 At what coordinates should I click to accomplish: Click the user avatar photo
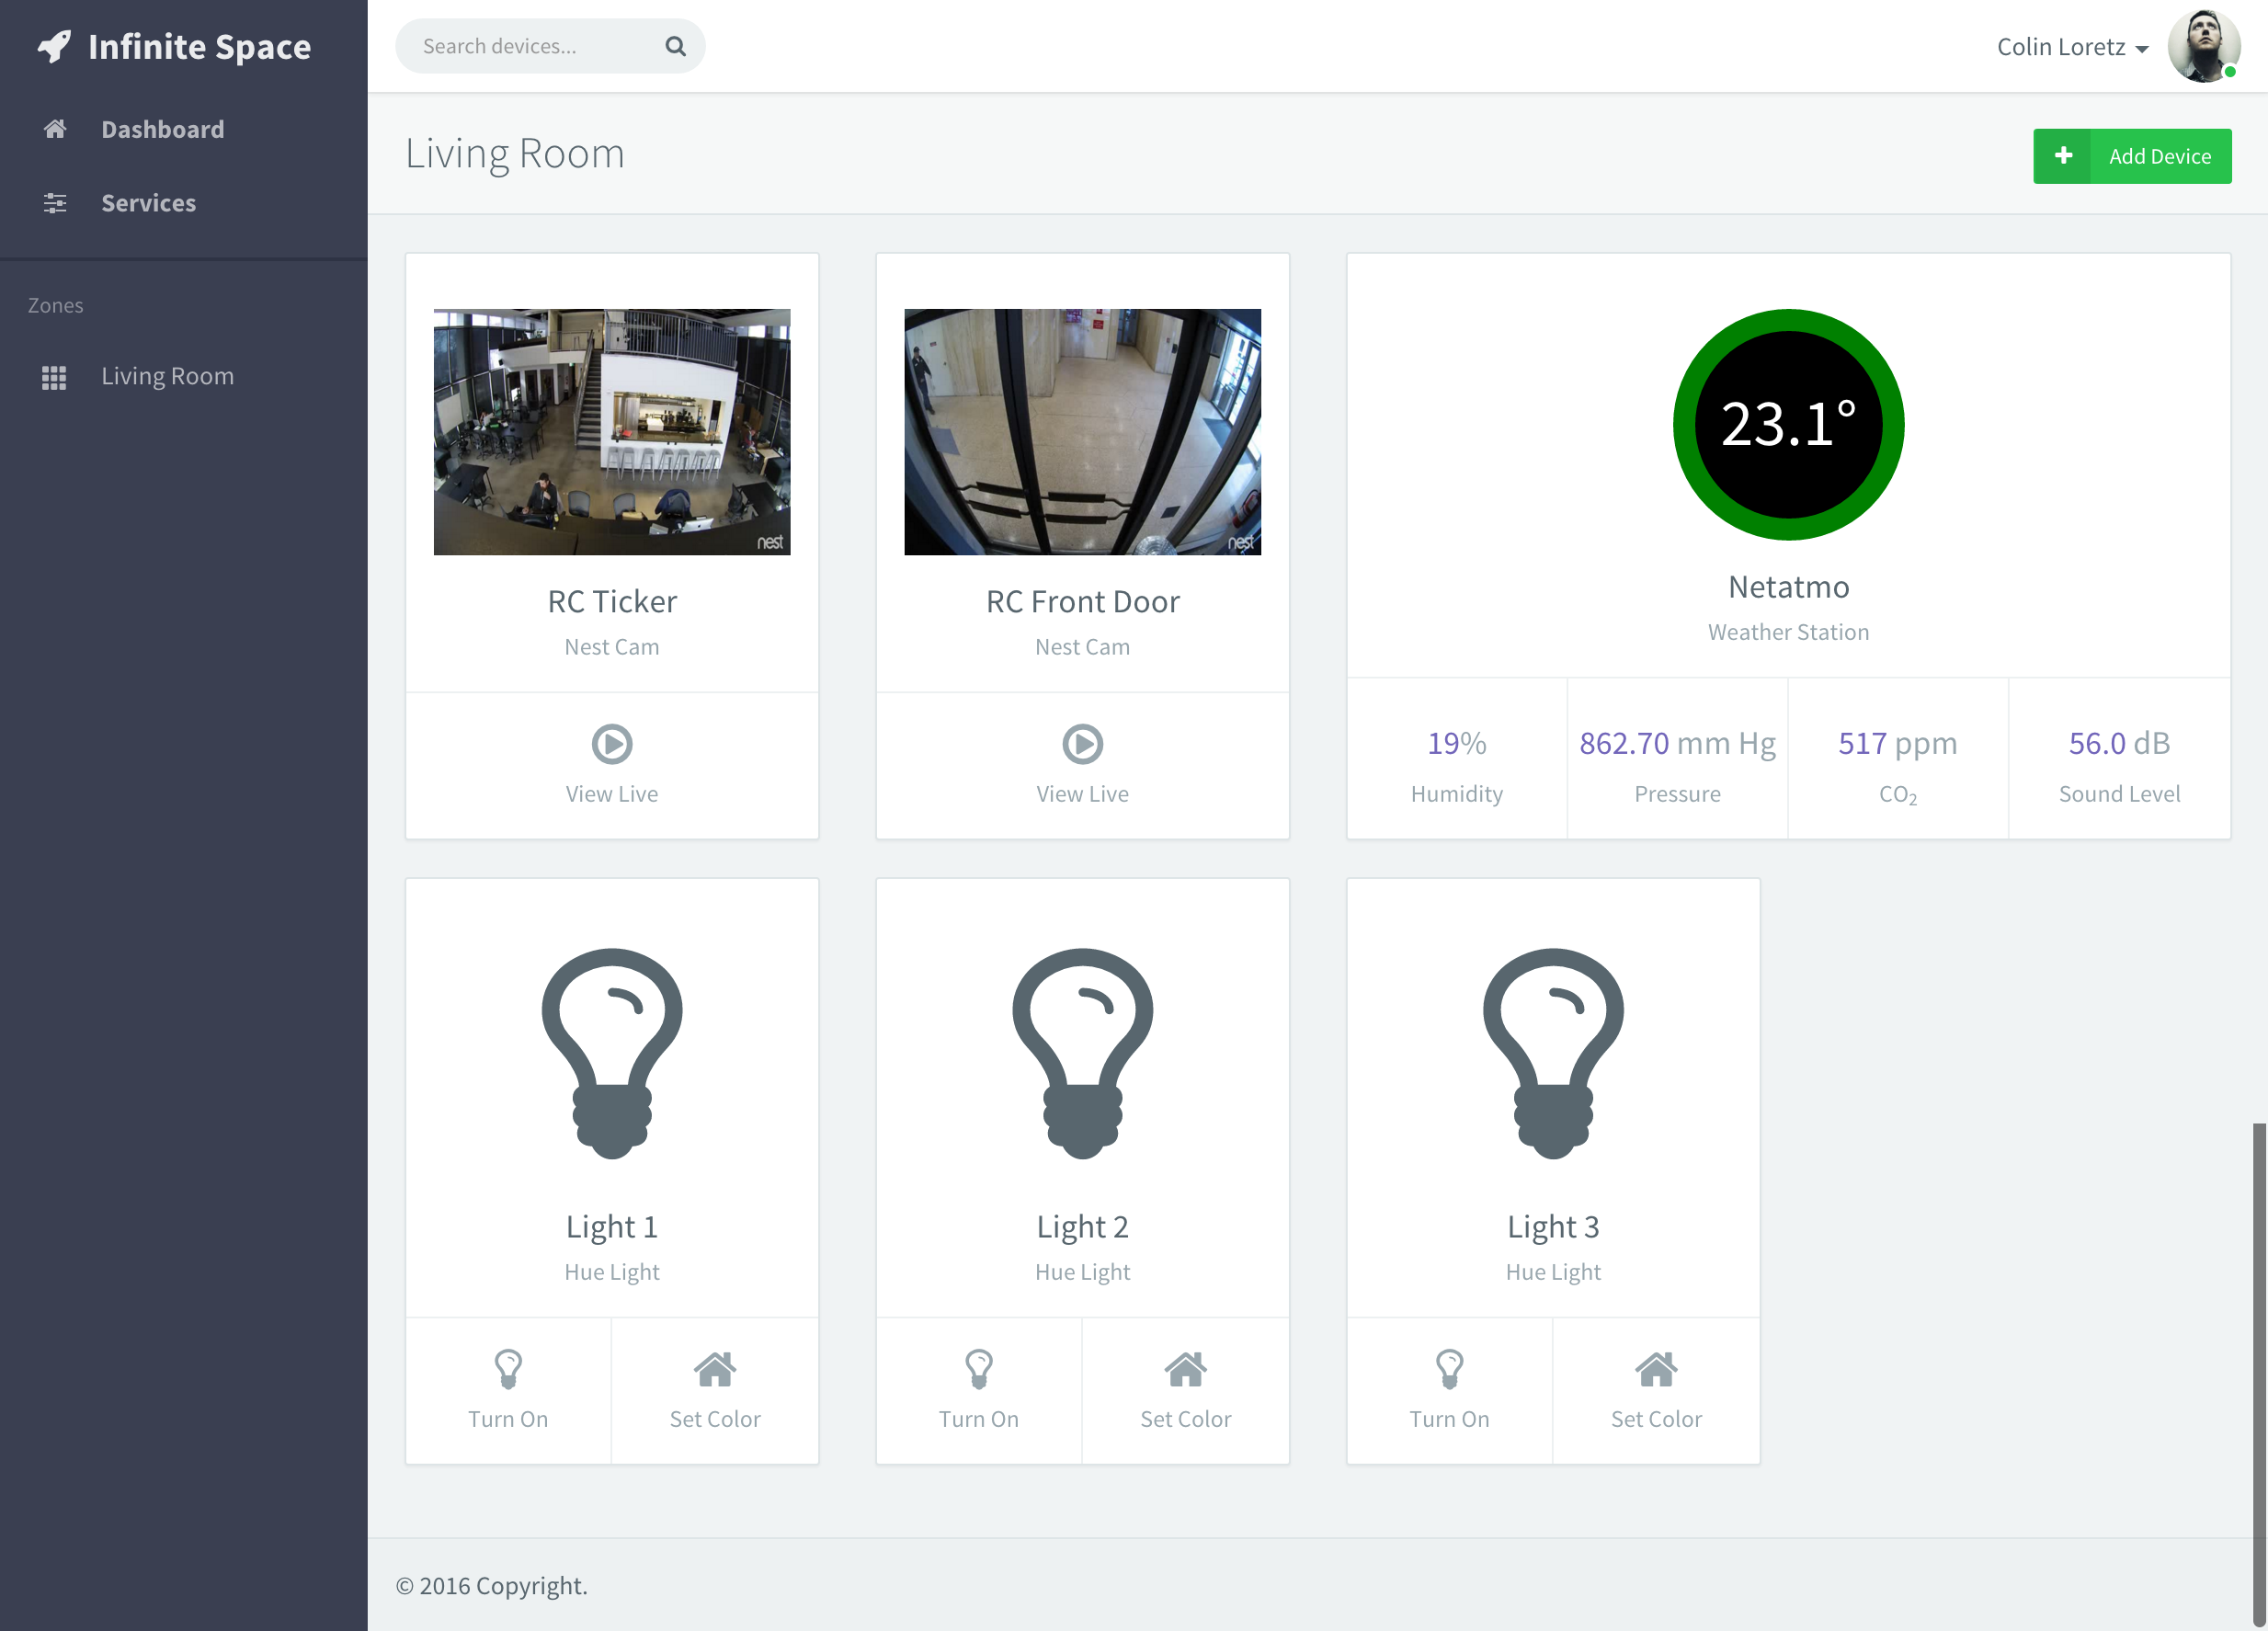point(2203,46)
